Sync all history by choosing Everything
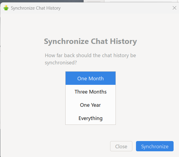The height and width of the screenshot is (157, 179). click(91, 118)
